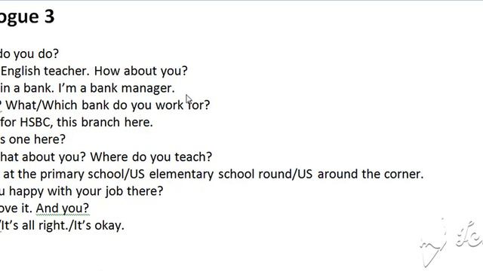The height and width of the screenshot is (271, 483).
Task: Click the heading text ending in '3'
Action: pos(27,17)
